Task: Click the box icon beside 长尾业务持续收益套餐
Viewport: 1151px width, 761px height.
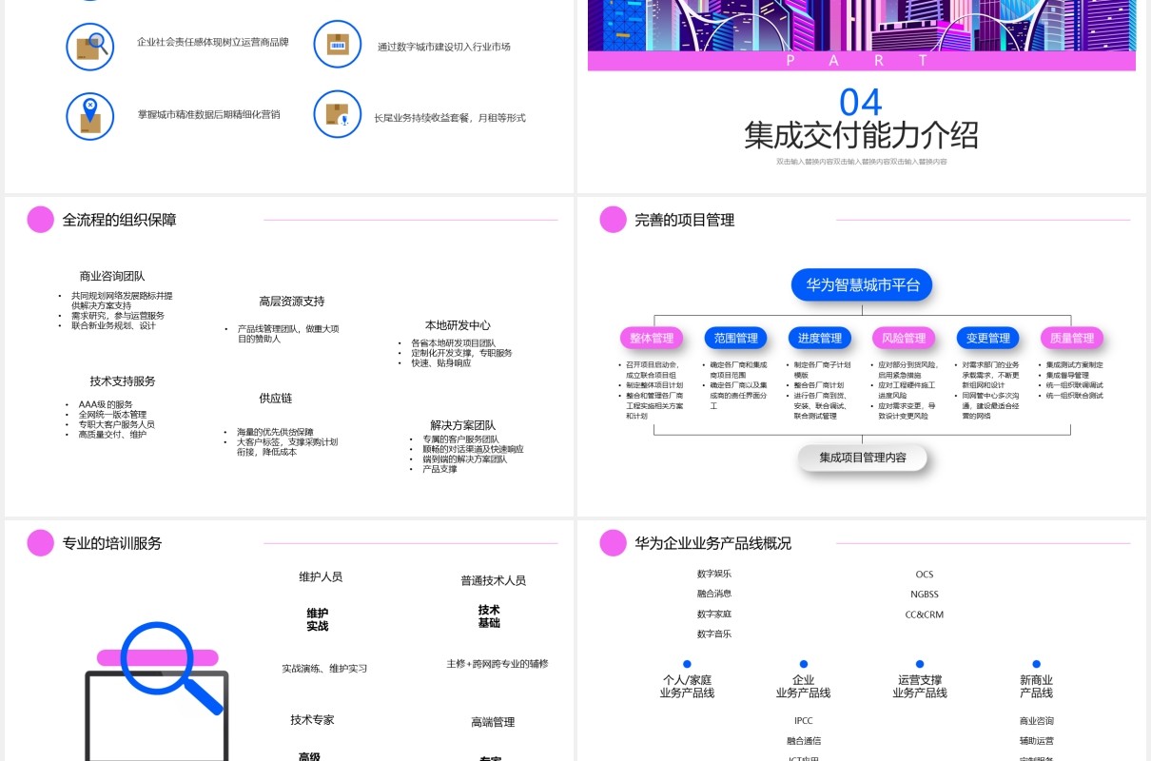Action: 338,114
